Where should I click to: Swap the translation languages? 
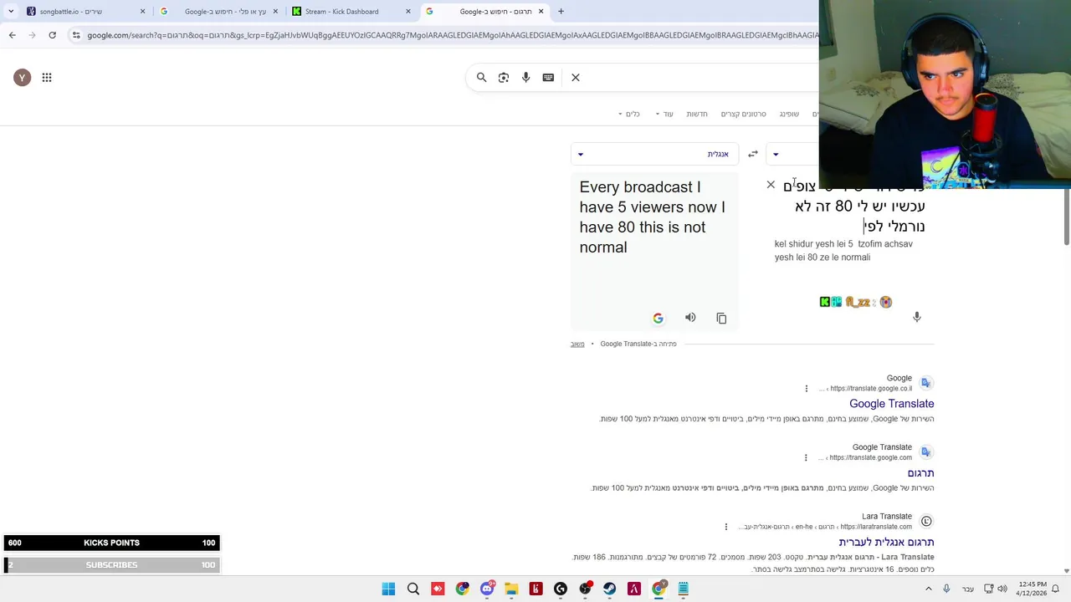click(x=753, y=154)
